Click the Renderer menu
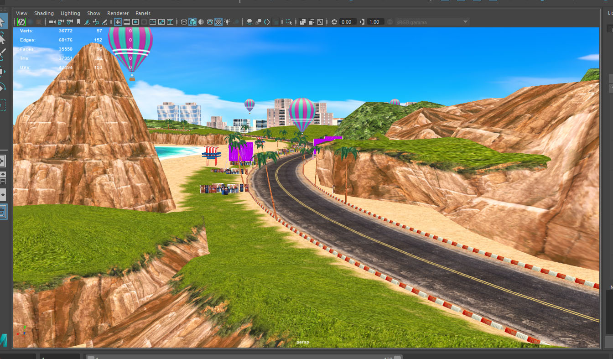The height and width of the screenshot is (359, 613). point(118,13)
